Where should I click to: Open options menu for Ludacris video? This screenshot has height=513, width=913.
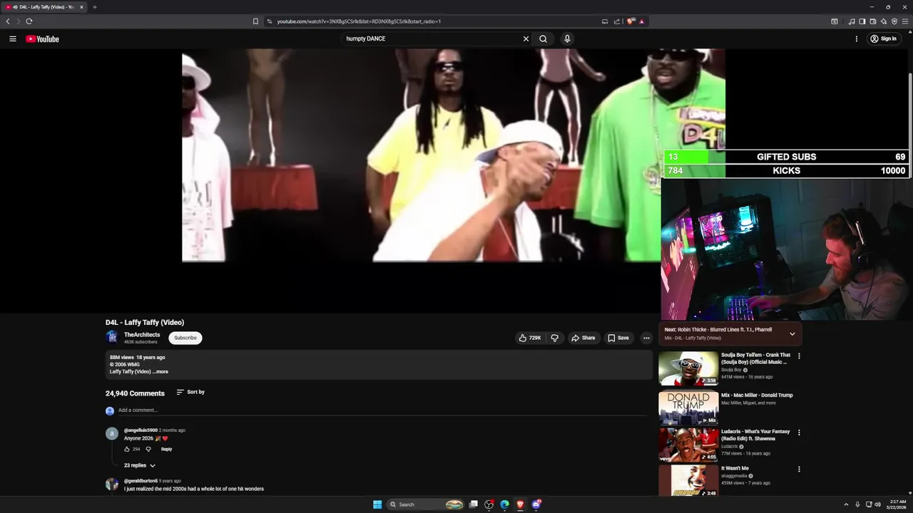point(799,432)
